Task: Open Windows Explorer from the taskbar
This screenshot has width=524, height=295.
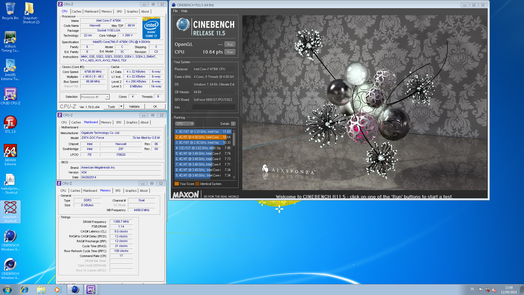Action: pyautogui.click(x=41, y=290)
